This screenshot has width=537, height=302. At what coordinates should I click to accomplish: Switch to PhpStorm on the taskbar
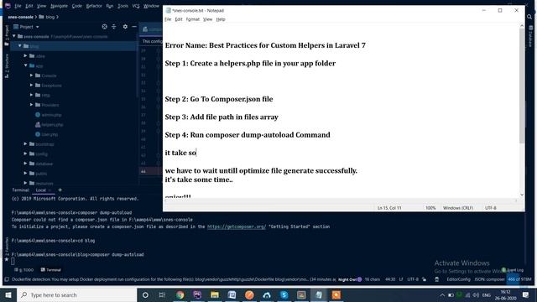197,294
